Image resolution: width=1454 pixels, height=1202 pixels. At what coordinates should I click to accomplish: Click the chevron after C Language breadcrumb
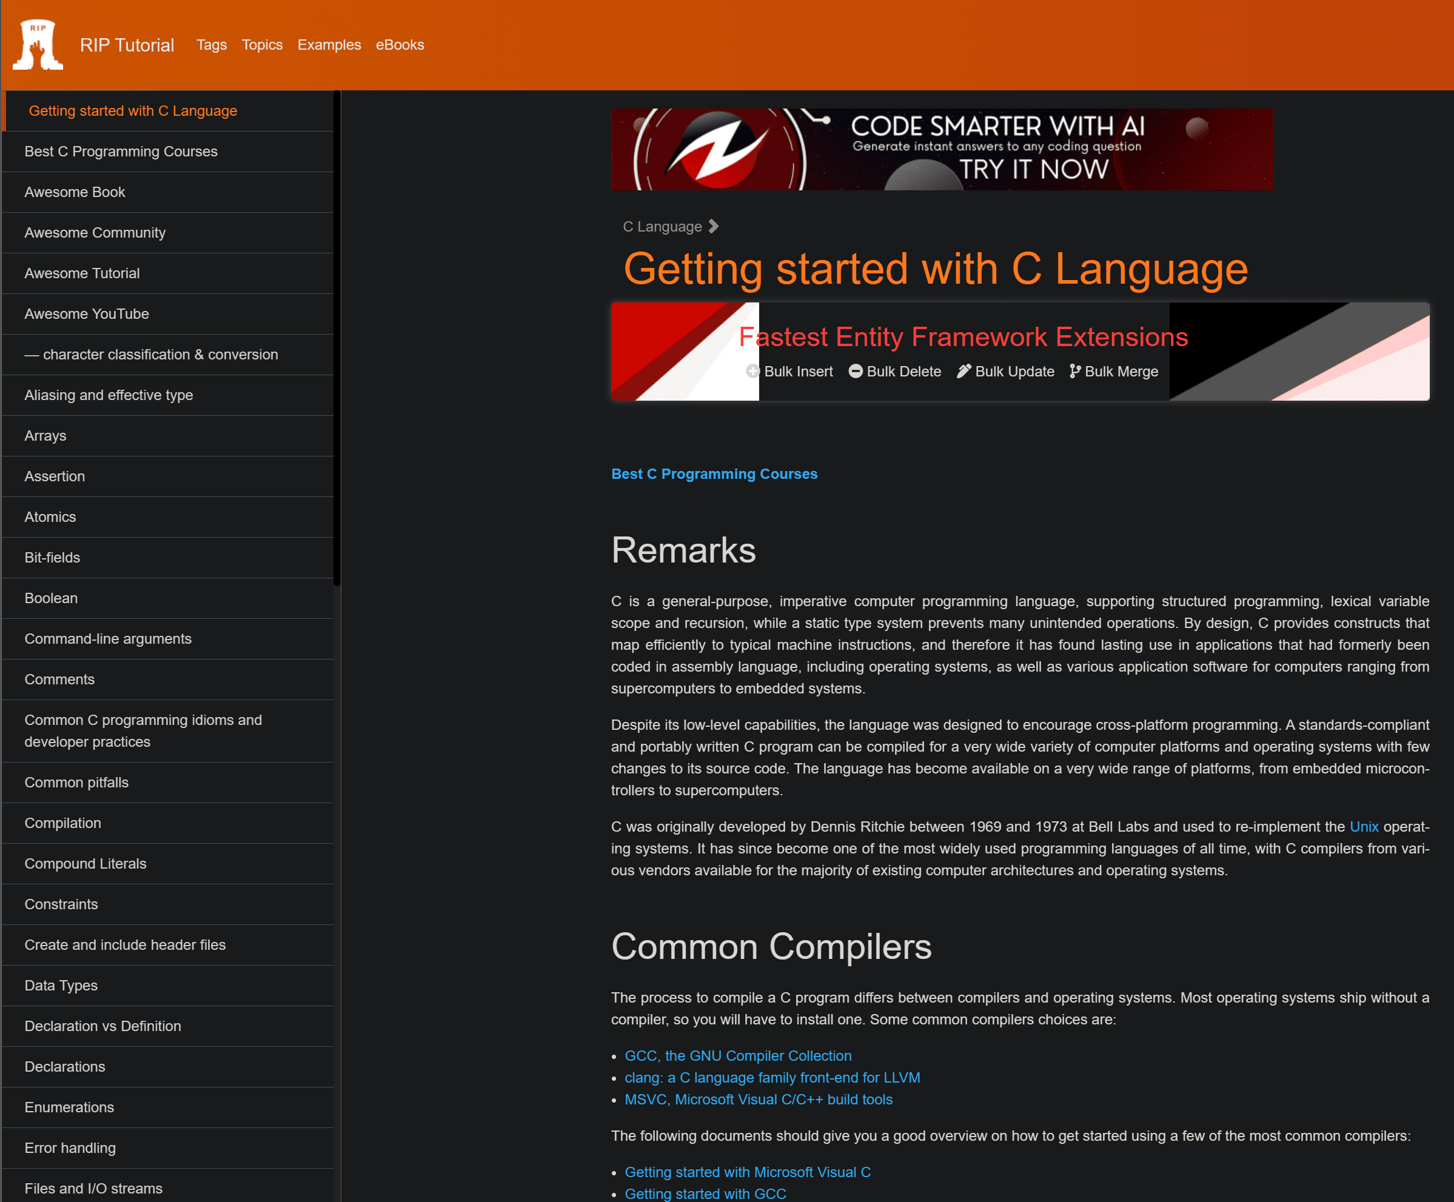(x=714, y=226)
